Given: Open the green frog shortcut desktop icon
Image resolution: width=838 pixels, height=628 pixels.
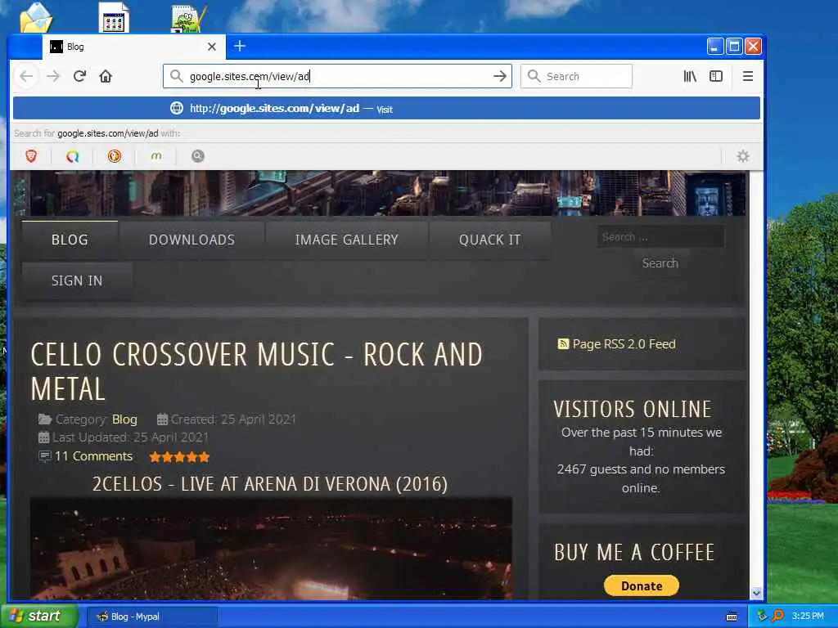Looking at the screenshot, I should (187, 19).
